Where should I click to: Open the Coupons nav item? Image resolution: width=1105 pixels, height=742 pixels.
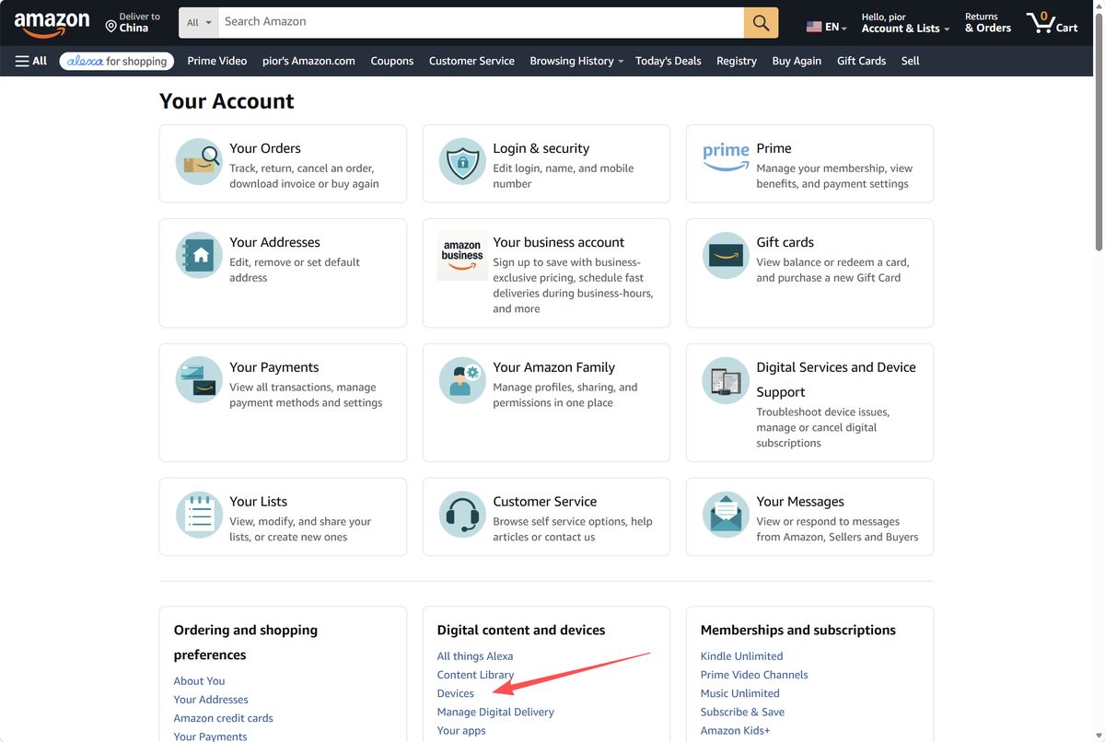click(x=392, y=61)
